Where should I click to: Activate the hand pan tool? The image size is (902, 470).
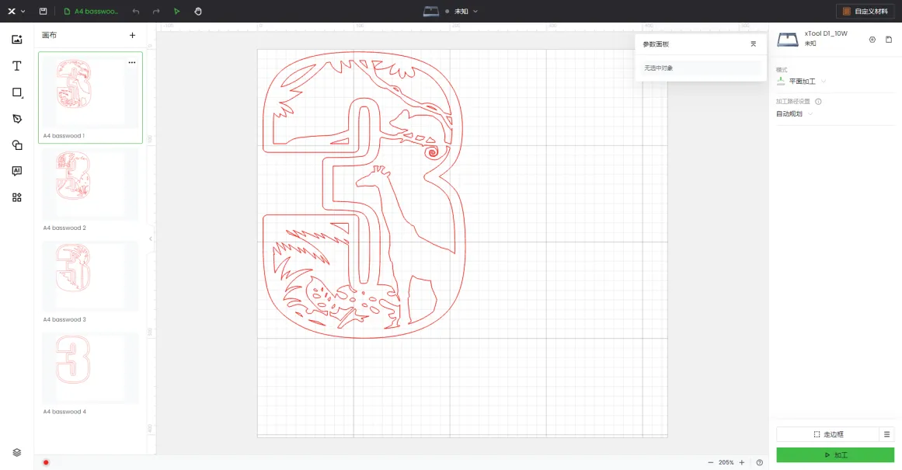pos(198,12)
